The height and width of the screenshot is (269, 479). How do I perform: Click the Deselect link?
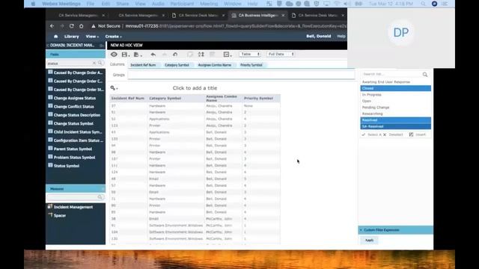[x=393, y=134]
